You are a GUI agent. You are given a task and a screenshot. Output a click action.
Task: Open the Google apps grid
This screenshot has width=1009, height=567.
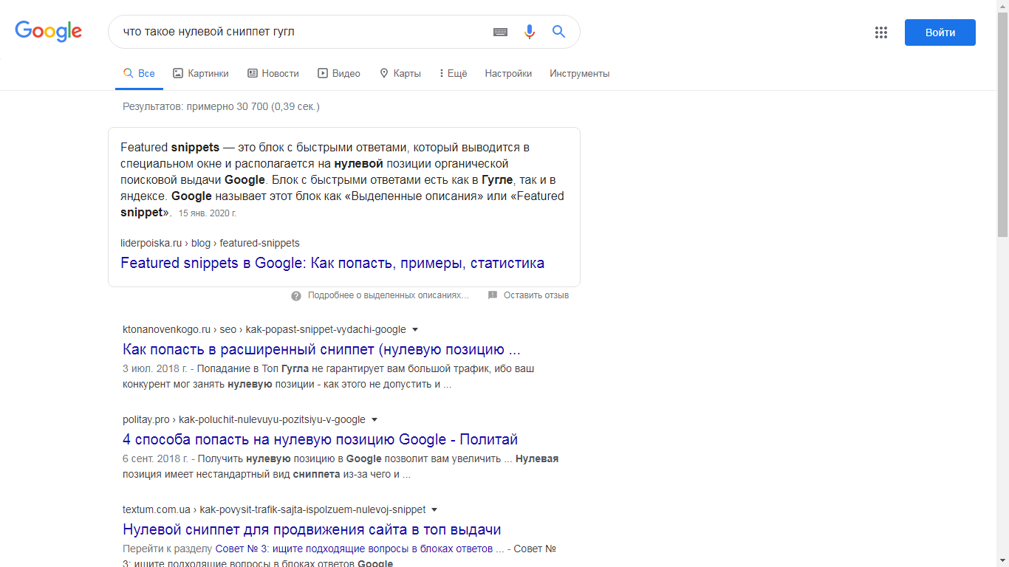(x=880, y=32)
